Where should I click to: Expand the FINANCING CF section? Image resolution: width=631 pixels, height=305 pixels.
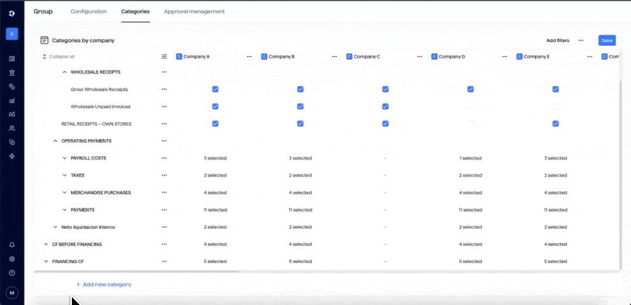pos(46,261)
